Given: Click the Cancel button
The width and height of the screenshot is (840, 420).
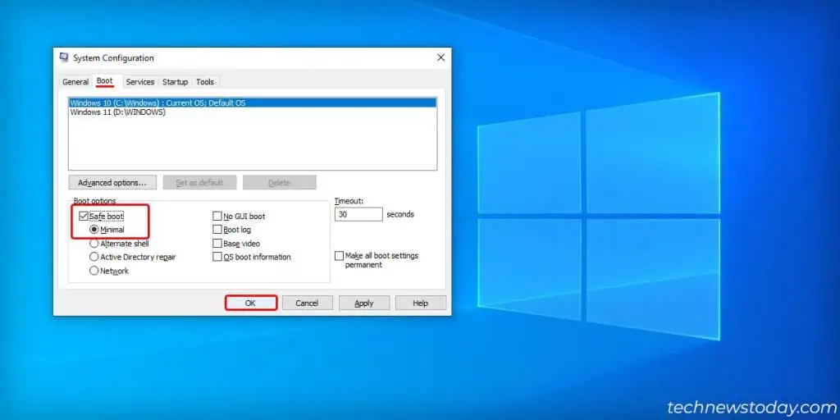Looking at the screenshot, I should [307, 304].
